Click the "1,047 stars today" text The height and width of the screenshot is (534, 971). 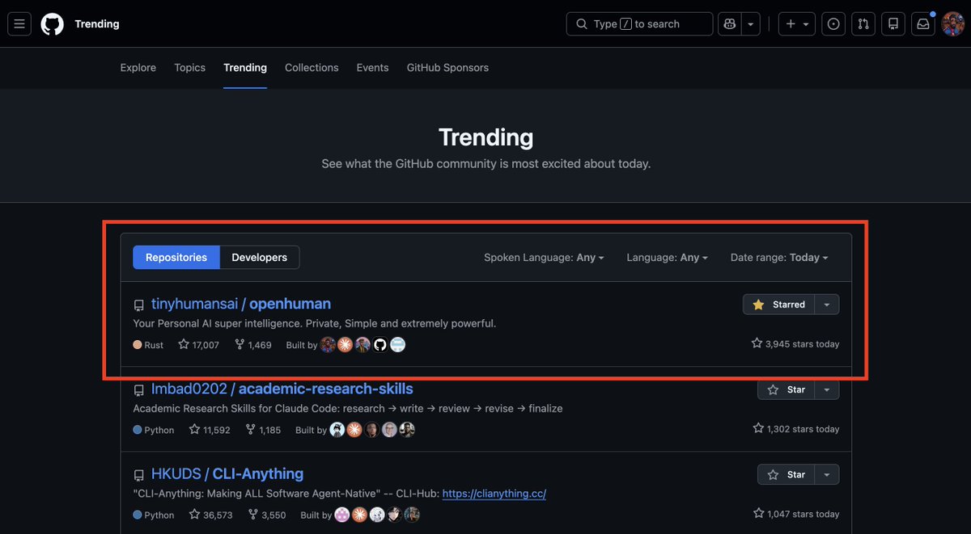point(796,514)
